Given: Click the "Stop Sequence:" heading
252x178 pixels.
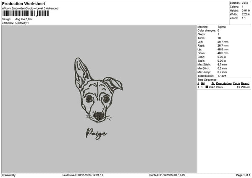Looking at the screenshot, I should [x=207, y=80].
